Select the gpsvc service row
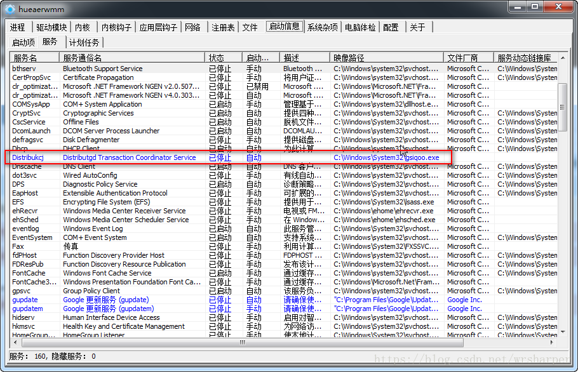The image size is (578, 372). (x=284, y=291)
